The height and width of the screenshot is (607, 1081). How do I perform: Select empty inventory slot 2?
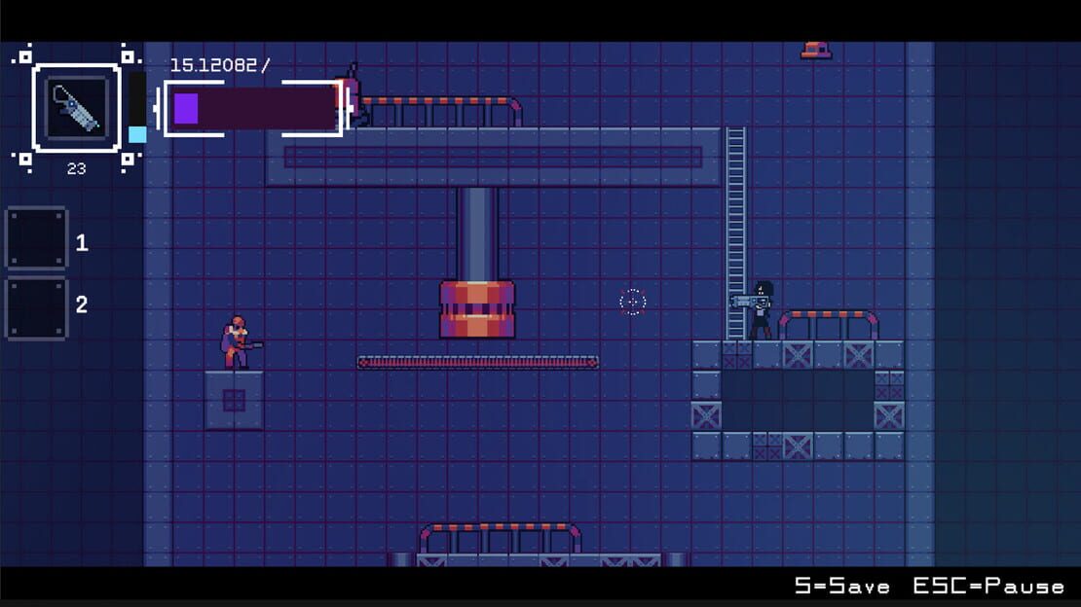37,308
